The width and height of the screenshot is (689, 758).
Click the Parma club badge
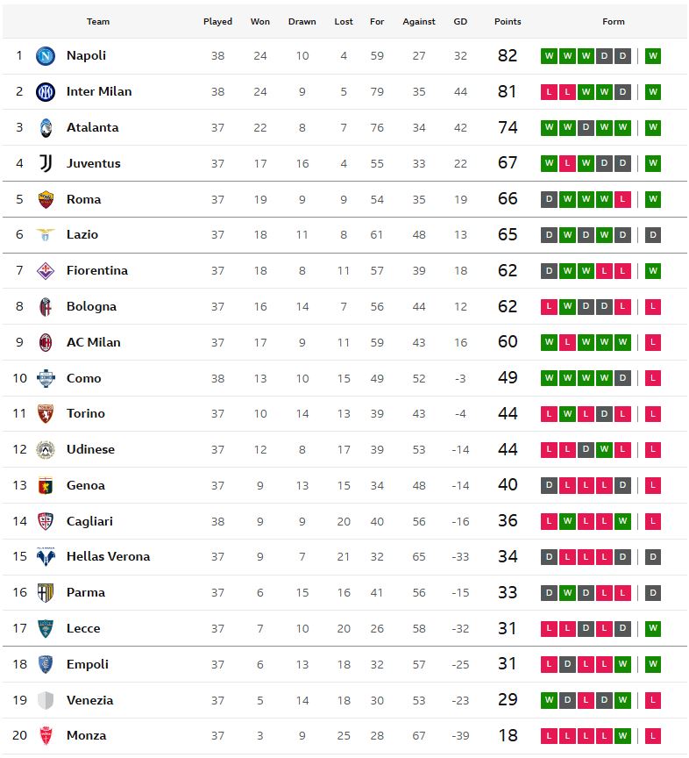(46, 593)
